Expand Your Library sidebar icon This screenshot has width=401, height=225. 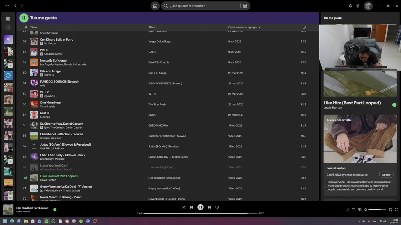[8, 19]
